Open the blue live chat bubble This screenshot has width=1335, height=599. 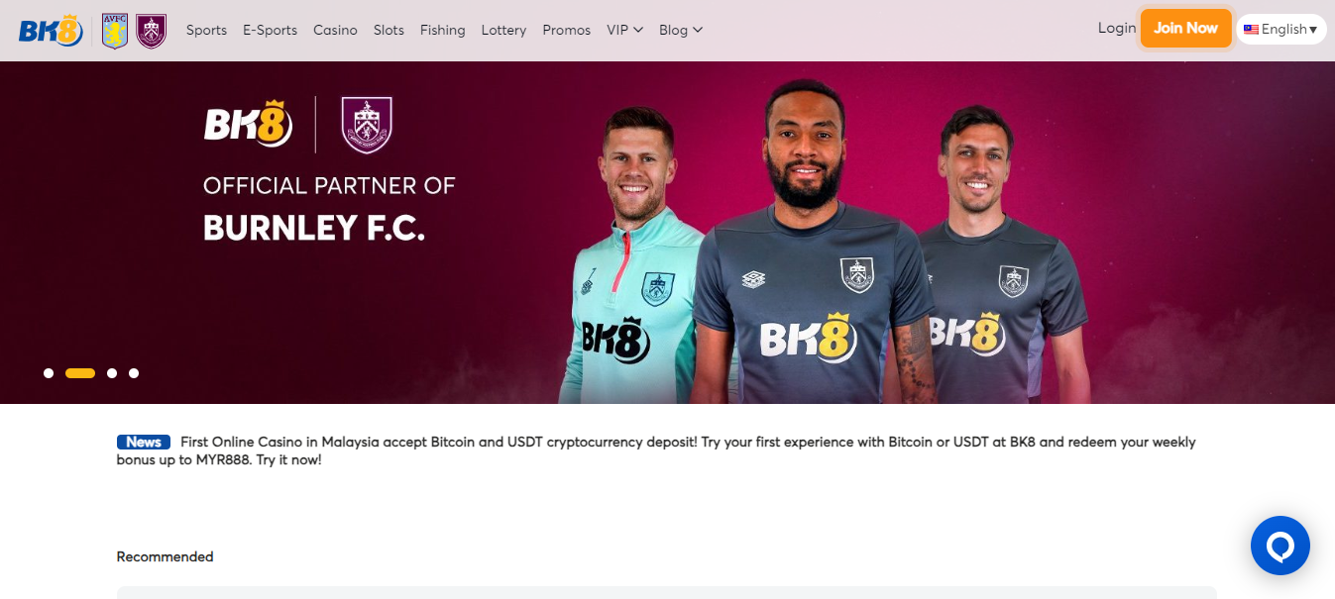coord(1279,546)
